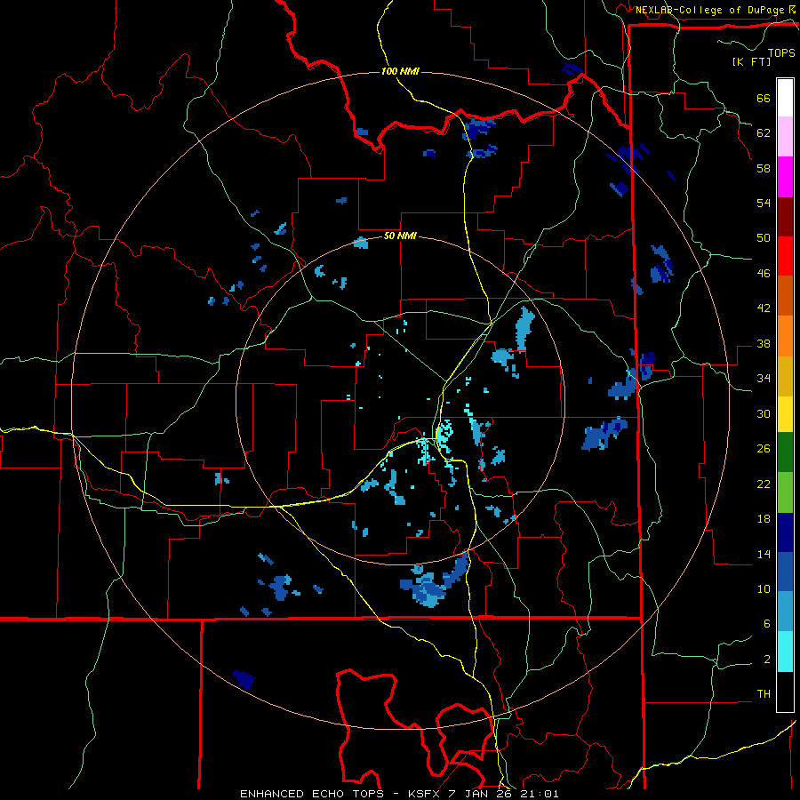The height and width of the screenshot is (800, 800).
Task: Click the "66" legend value
Action: point(764,99)
